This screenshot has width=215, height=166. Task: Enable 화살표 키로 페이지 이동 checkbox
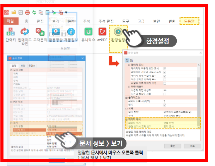165,83
